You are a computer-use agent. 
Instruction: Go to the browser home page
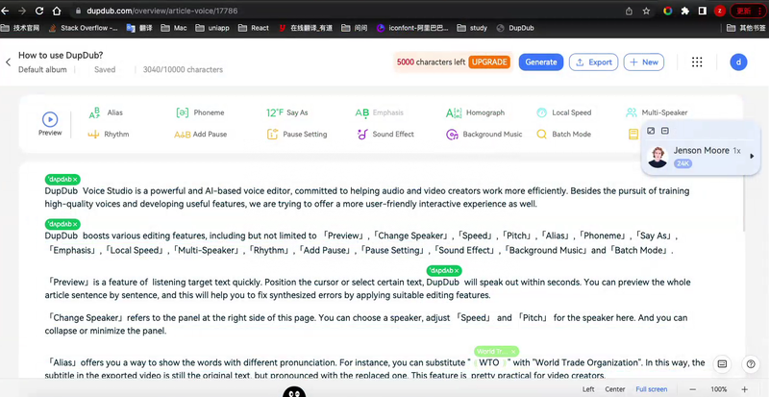57,11
